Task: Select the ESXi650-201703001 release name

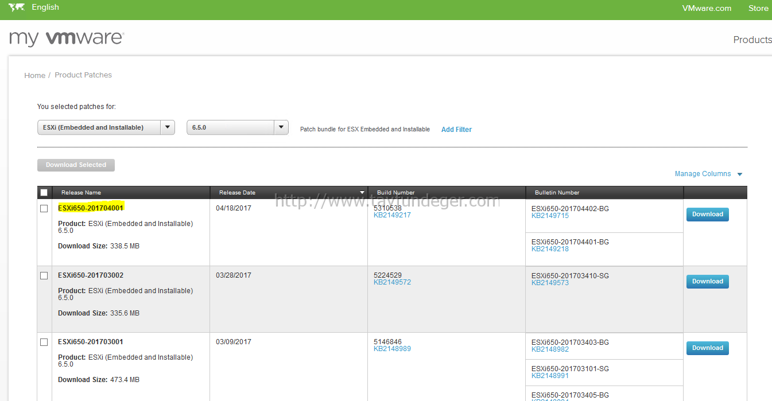Action: tap(91, 342)
